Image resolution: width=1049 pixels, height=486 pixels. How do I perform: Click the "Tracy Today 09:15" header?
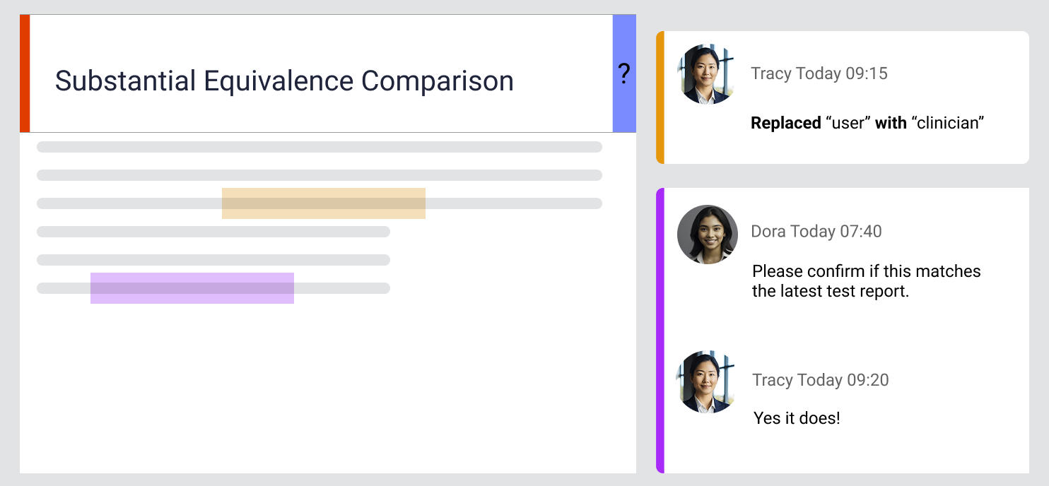[x=819, y=73]
